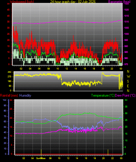Click the 24 hour graph day title
Image resolution: width=136 pixels, height=162 pixels.
point(73,1)
